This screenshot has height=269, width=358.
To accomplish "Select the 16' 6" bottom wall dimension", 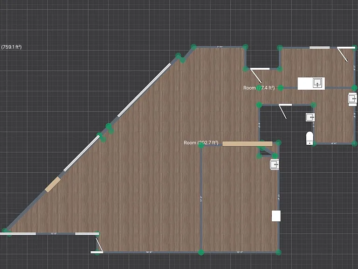I will coord(149,252).
